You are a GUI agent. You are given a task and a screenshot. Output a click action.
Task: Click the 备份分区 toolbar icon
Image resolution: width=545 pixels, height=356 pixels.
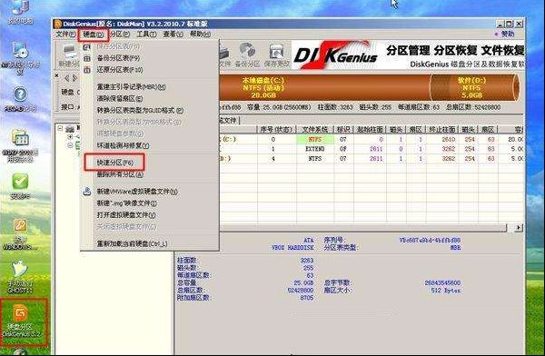[x=247, y=55]
